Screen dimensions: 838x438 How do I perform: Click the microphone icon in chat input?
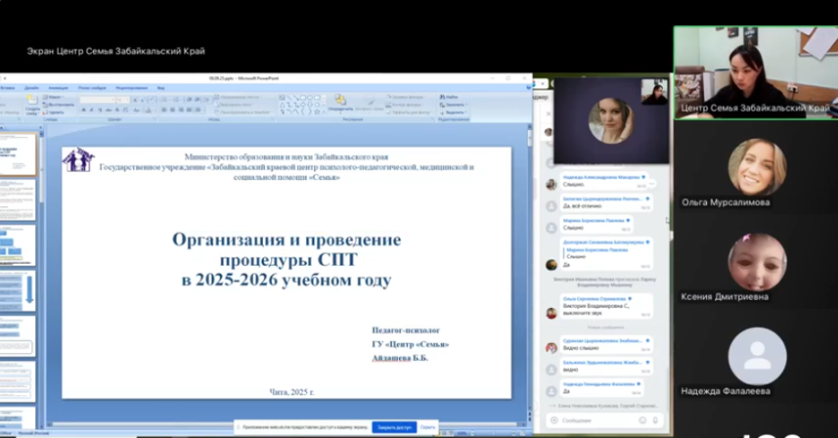pyautogui.click(x=655, y=420)
